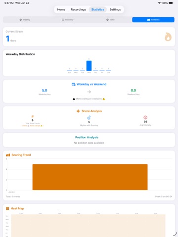
Task: Tap the 'Snore Analysis' heading
Action: click(91, 111)
